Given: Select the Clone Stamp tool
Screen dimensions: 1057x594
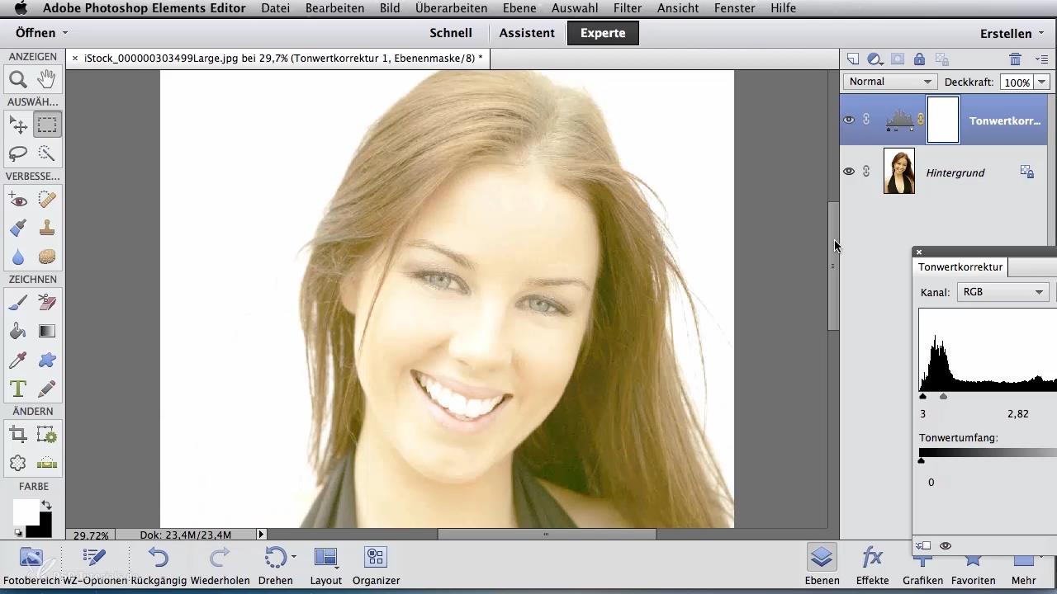Looking at the screenshot, I should coord(47,229).
